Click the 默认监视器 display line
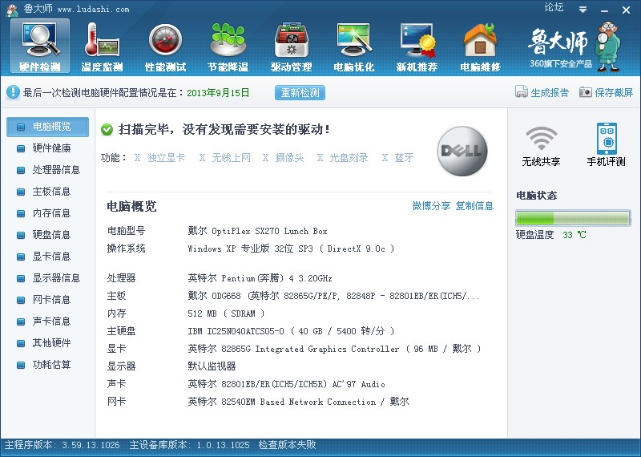The width and height of the screenshot is (641, 457). [212, 366]
